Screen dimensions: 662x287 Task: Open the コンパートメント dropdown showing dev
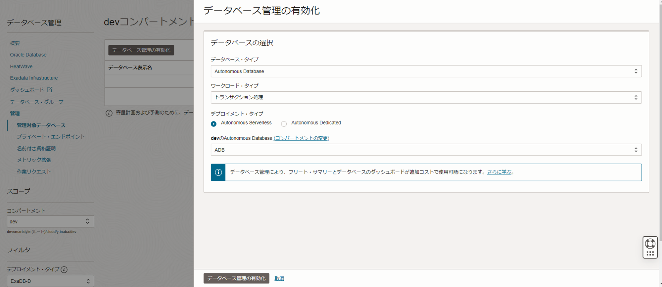pos(50,221)
